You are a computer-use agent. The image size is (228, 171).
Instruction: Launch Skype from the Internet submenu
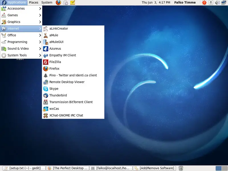point(73,89)
